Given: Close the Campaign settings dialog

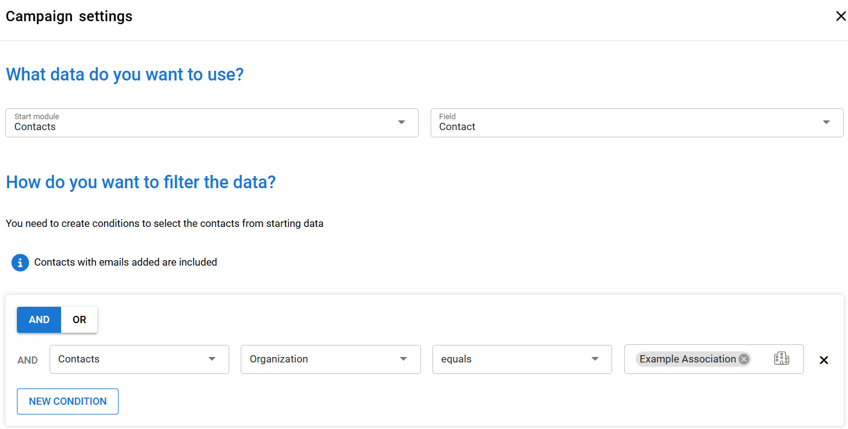Looking at the screenshot, I should (841, 16).
